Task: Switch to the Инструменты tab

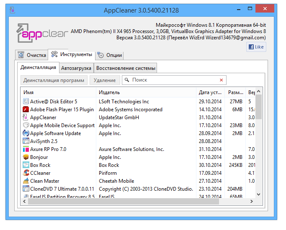Action: pos(72,54)
